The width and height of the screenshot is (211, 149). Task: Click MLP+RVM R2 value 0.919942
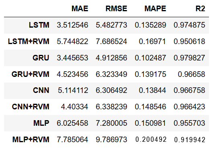pyautogui.click(x=190, y=140)
